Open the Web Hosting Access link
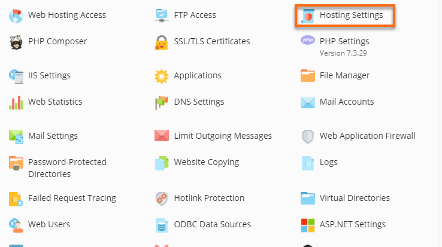This screenshot has width=442, height=247. coord(67,15)
